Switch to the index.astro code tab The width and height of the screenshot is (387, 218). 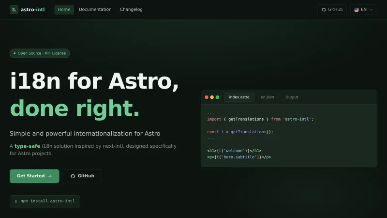click(x=239, y=97)
